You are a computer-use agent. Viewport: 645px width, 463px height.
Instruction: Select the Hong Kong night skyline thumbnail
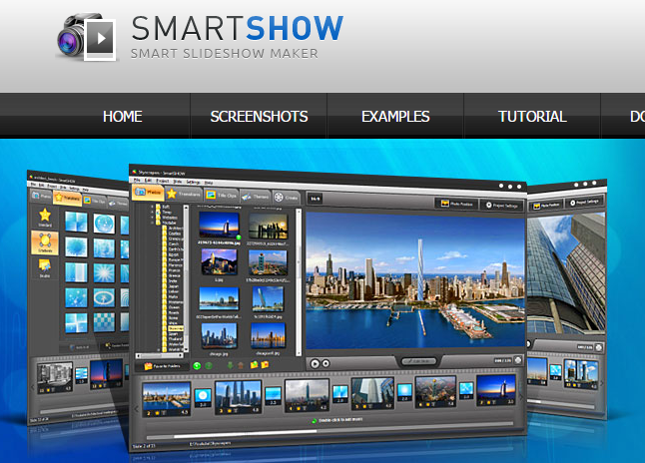coord(219,261)
